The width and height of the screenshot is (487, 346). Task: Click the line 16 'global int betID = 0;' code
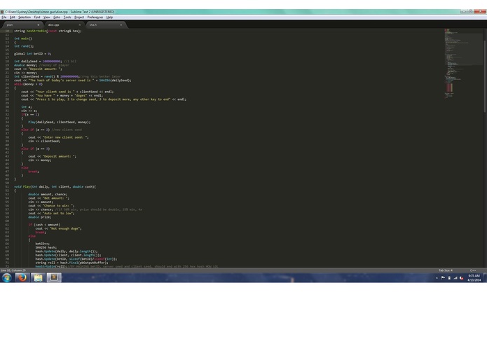[33, 54]
